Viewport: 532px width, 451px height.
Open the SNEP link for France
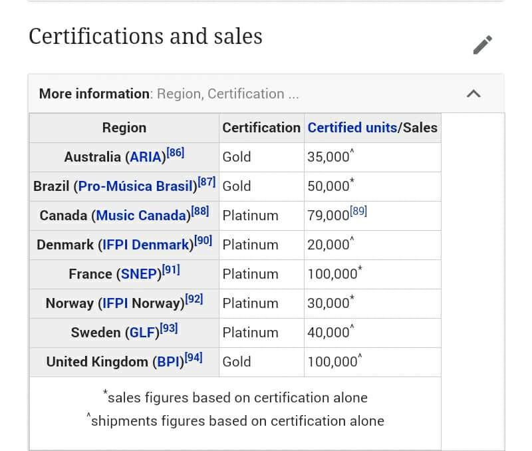(x=139, y=274)
